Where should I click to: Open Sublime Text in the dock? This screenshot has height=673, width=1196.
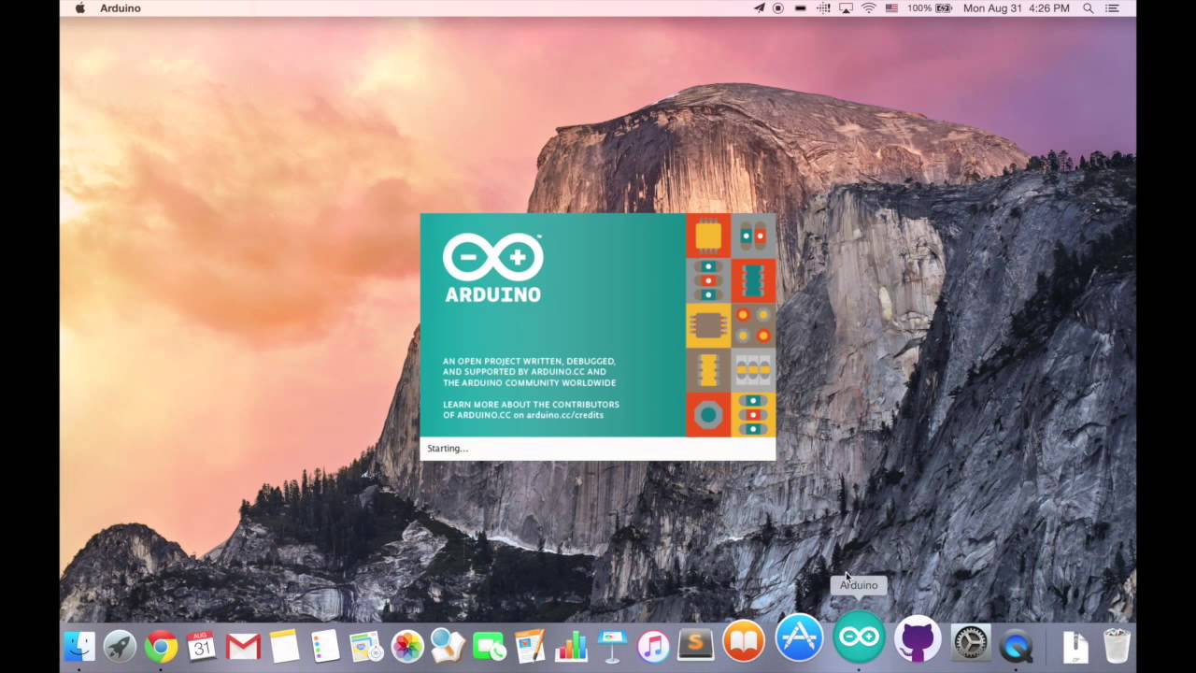coord(694,646)
